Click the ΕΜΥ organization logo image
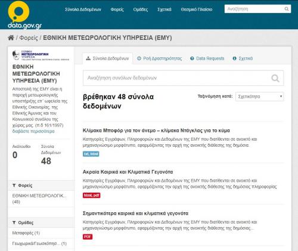Screen dimensions: 298x251 pos(41,55)
